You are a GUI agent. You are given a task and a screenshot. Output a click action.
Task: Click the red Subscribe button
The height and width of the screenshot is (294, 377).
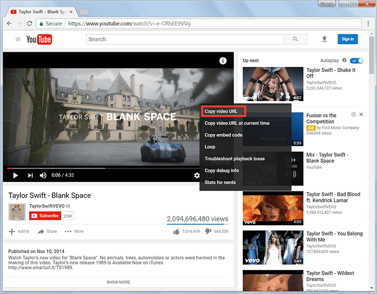[45, 216]
